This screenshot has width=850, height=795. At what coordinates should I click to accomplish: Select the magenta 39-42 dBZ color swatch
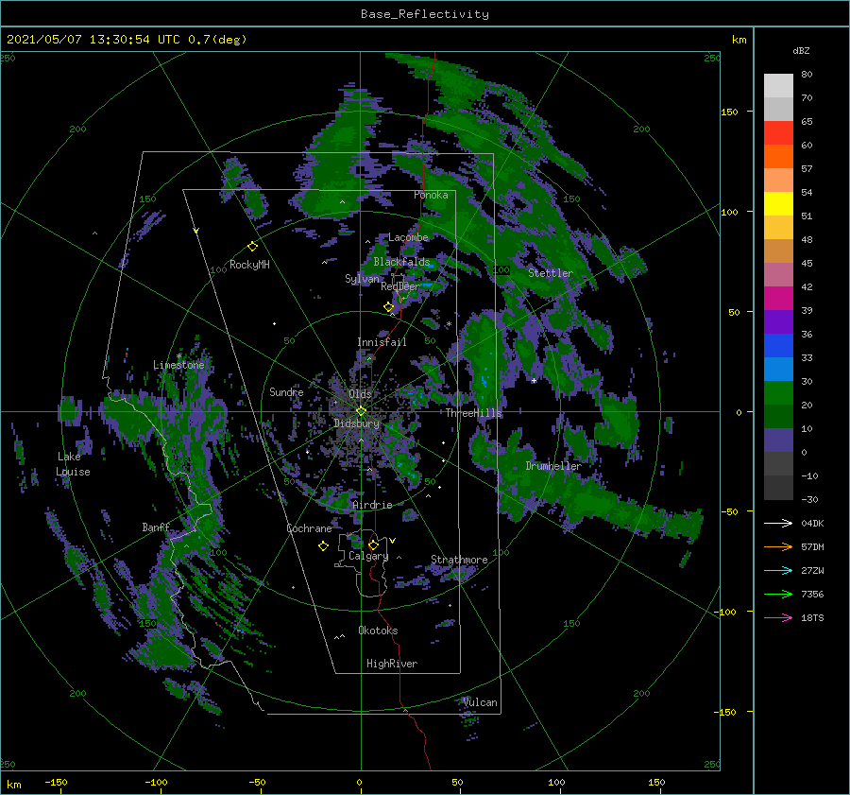click(778, 299)
